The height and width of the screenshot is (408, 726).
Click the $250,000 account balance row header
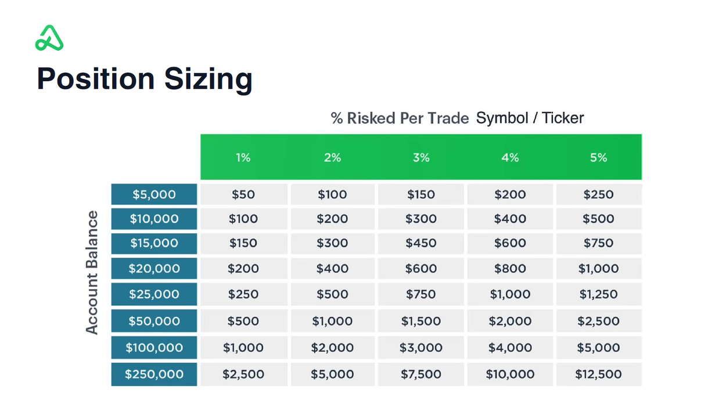(x=154, y=374)
